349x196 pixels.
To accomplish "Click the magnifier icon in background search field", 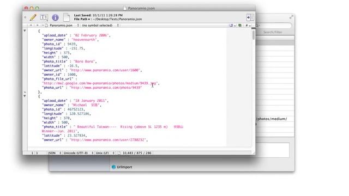I will [257, 26].
